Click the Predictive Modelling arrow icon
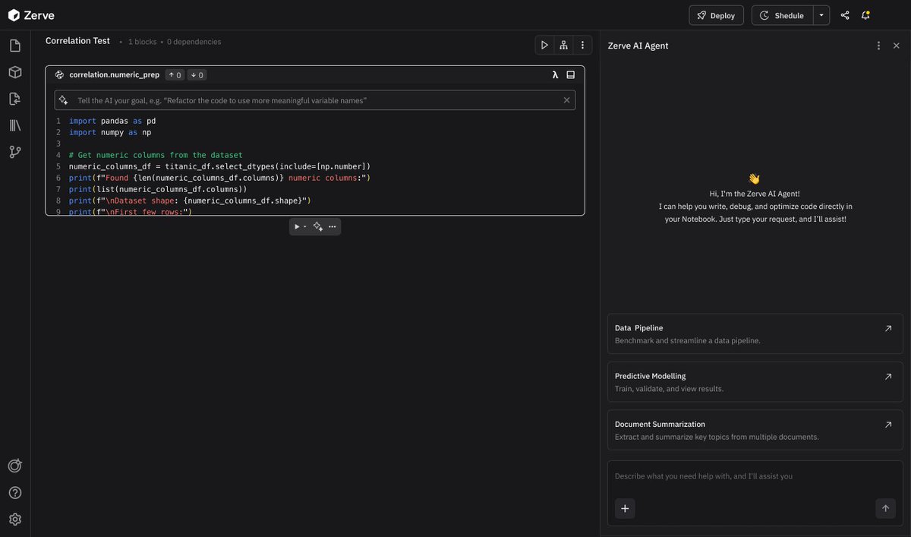The height and width of the screenshot is (537, 911). coord(888,377)
